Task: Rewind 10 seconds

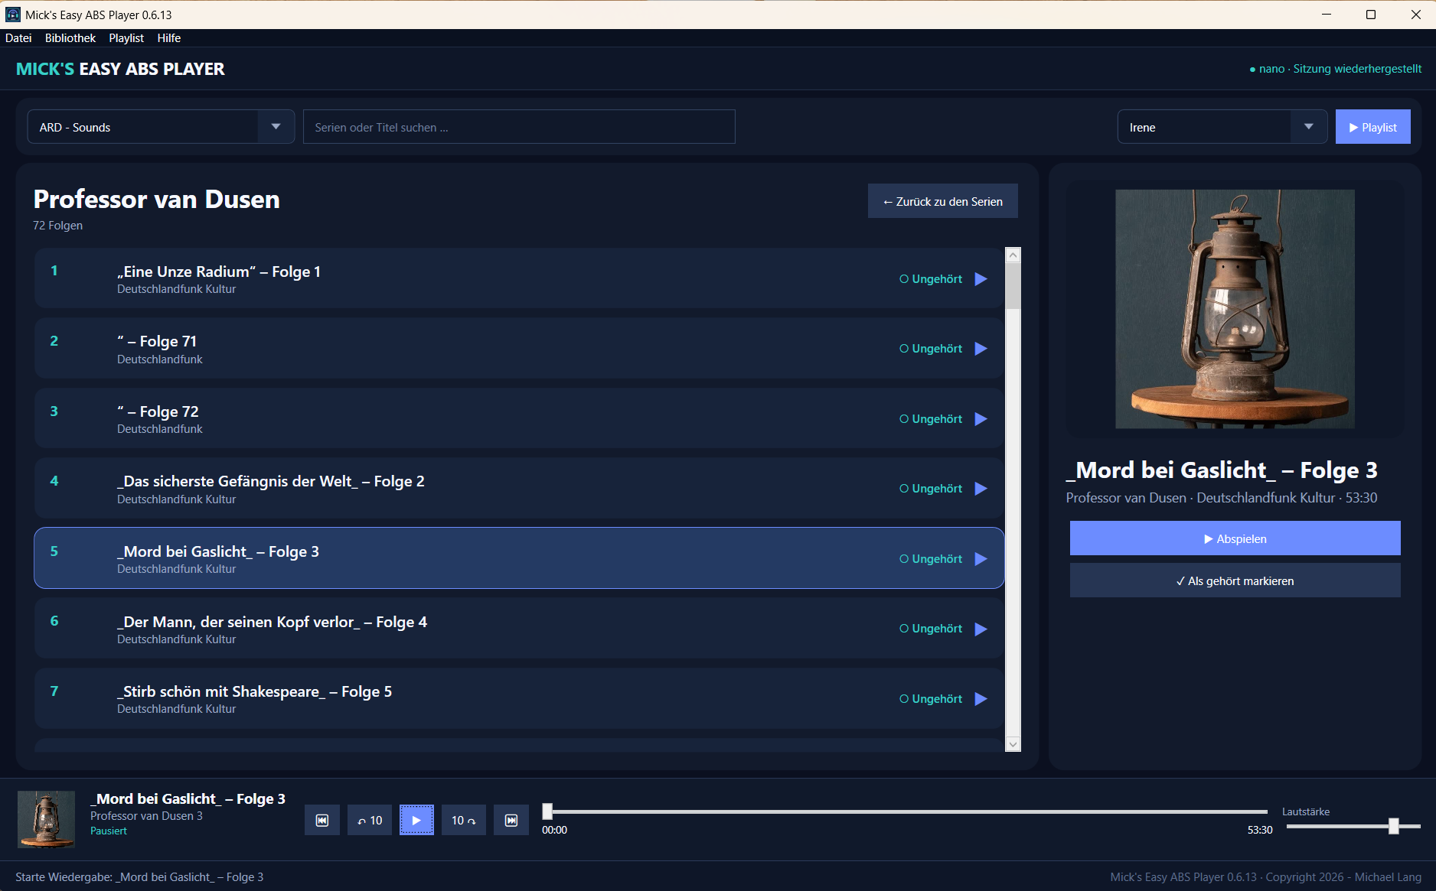Action: point(370,820)
